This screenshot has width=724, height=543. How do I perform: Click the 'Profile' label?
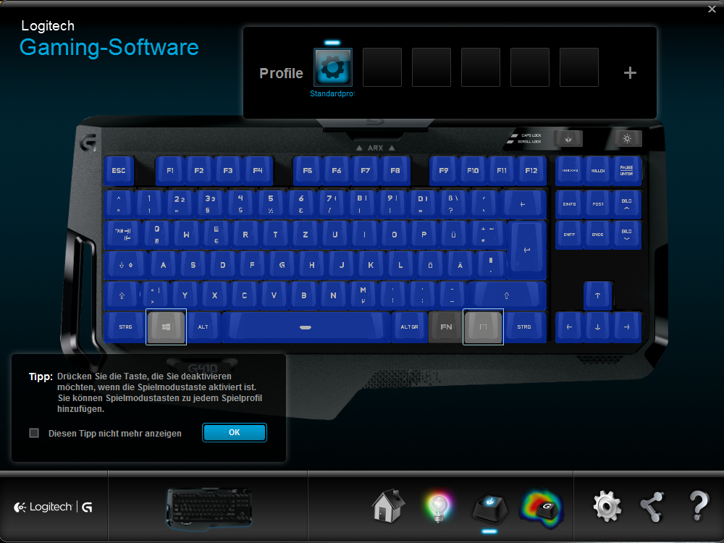click(281, 73)
